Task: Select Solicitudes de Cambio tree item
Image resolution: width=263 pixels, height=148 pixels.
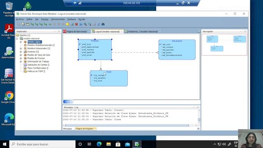Action: tap(38, 65)
